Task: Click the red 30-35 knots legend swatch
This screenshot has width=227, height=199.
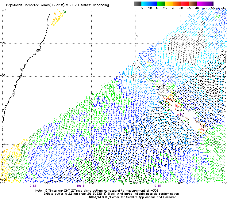Action: point(185,4)
